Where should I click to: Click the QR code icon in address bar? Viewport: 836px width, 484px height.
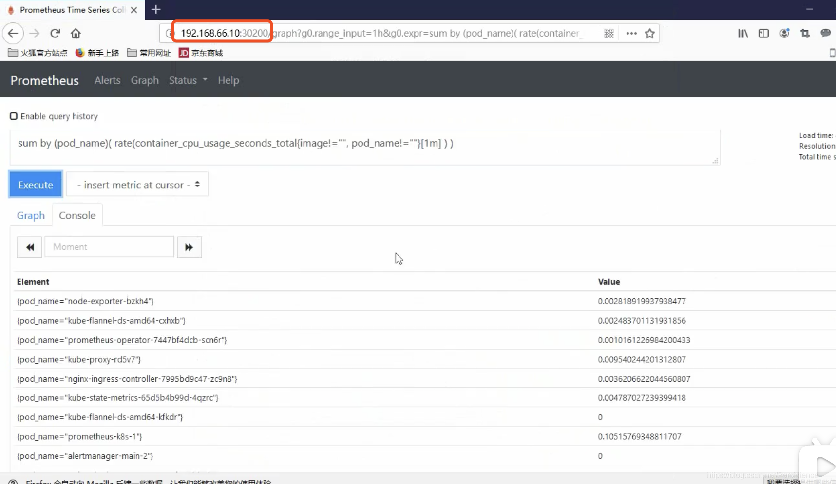[609, 34]
